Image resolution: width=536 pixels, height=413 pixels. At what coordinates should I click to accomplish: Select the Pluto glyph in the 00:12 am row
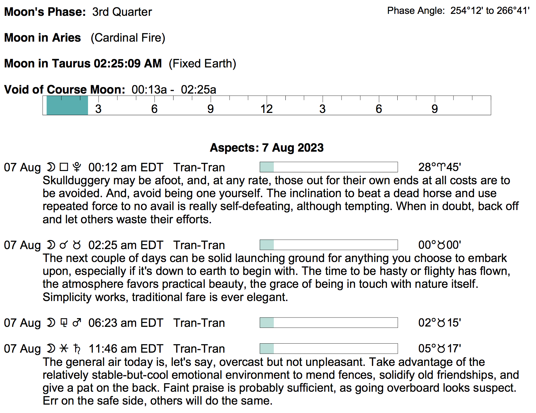point(77,167)
